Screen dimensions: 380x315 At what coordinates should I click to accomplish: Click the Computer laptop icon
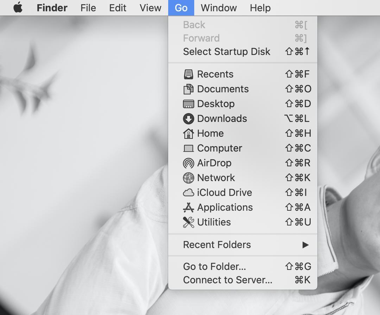(x=188, y=148)
